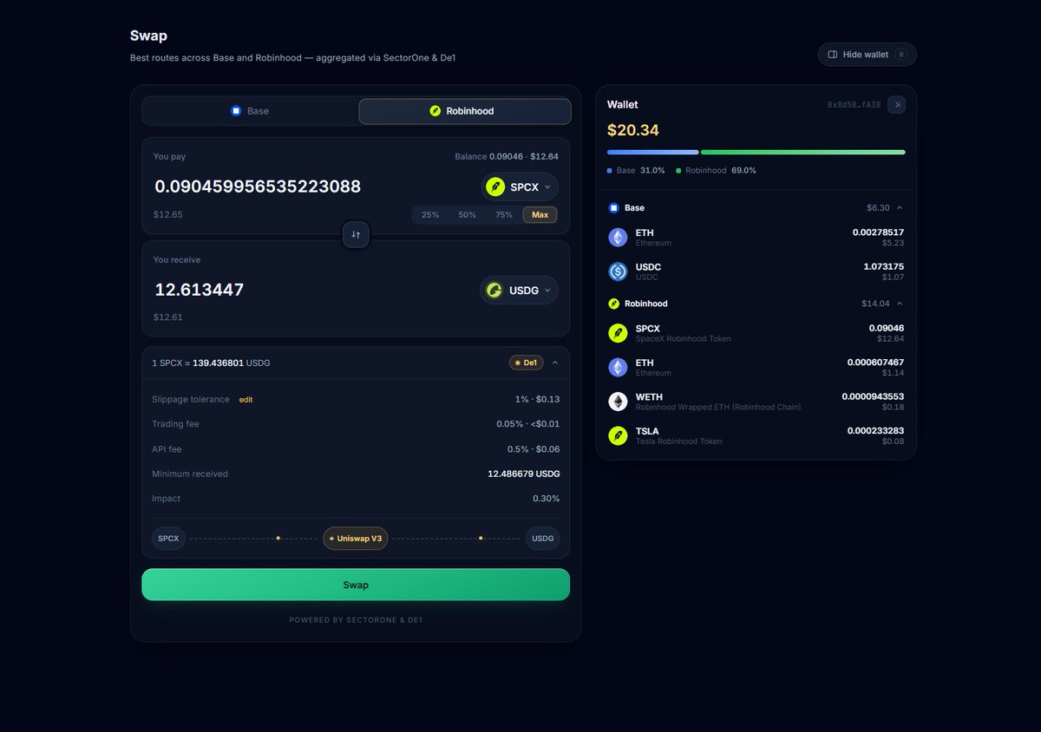The width and height of the screenshot is (1041, 732).
Task: Click the Uniswap V3 route node
Action: pyautogui.click(x=355, y=539)
